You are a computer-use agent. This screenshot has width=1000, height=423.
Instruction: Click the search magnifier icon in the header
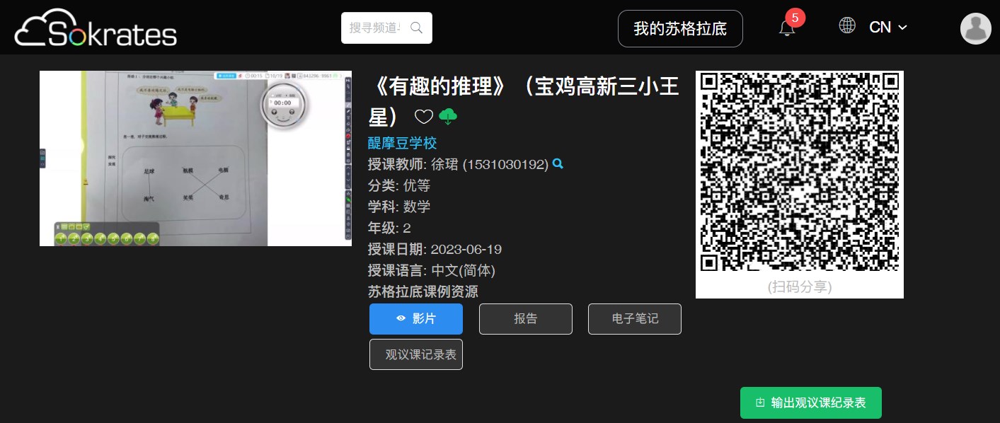coord(417,28)
